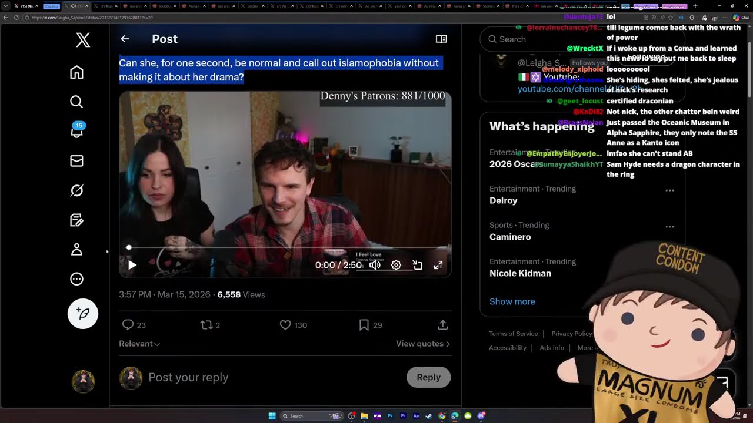Click the browser address bar URL
753x423 pixels.
click(x=92, y=18)
